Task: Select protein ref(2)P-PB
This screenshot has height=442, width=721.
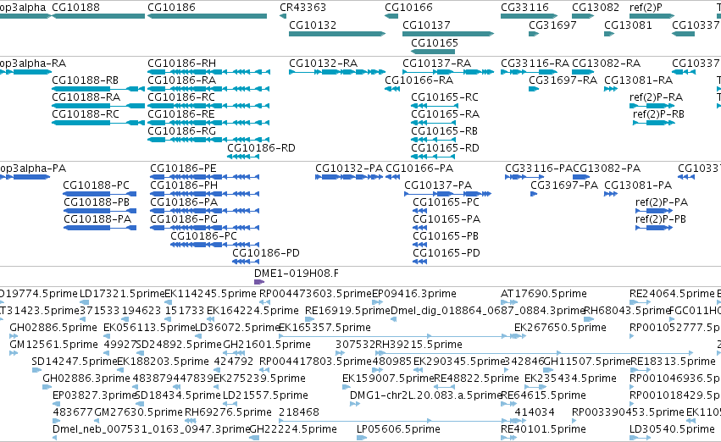Action: pyautogui.click(x=661, y=219)
